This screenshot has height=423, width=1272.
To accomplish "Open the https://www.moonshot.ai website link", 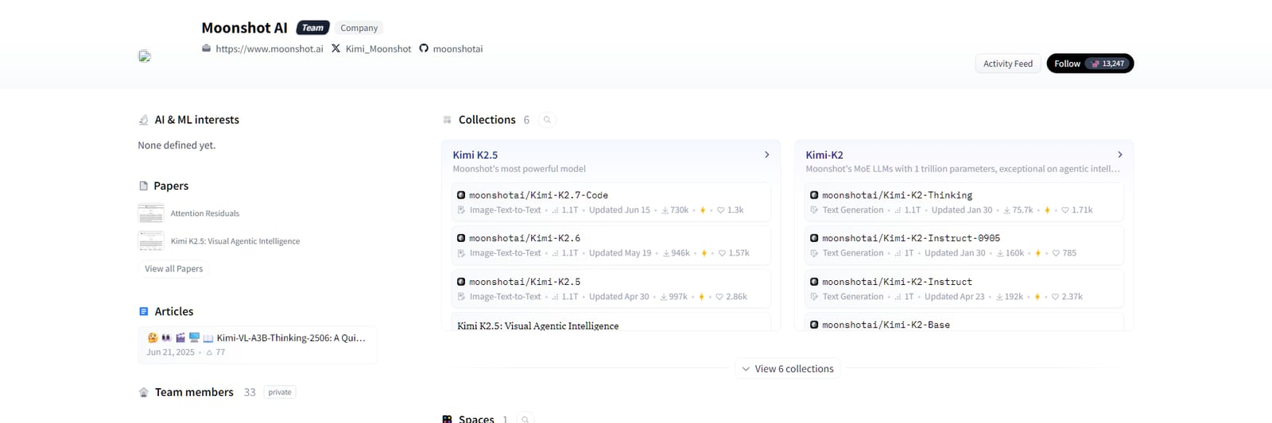I will [270, 48].
